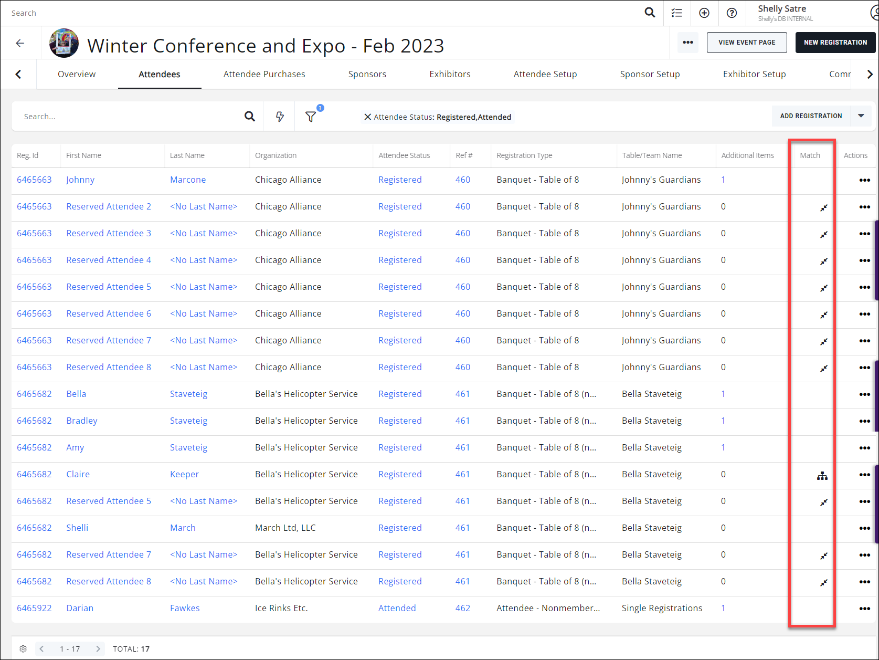This screenshot has width=879, height=660.
Task: Click the attendee search input field
Action: coord(131,117)
